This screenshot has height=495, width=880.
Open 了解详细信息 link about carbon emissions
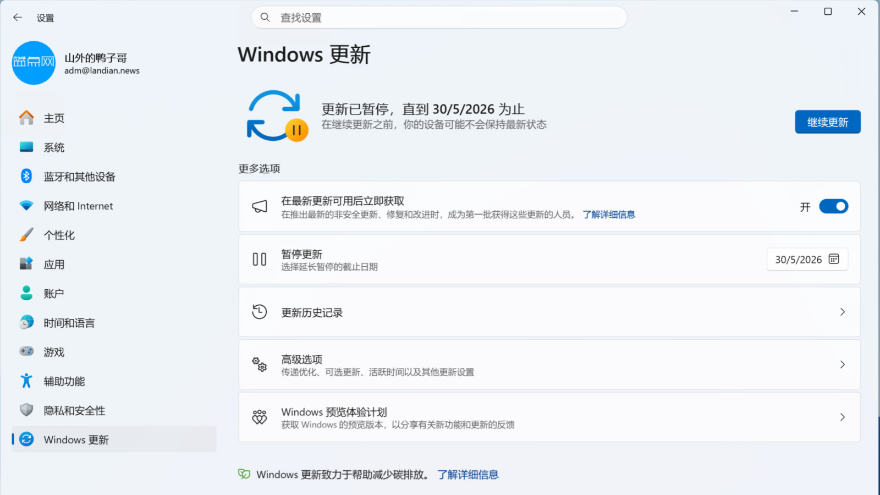pyautogui.click(x=468, y=475)
